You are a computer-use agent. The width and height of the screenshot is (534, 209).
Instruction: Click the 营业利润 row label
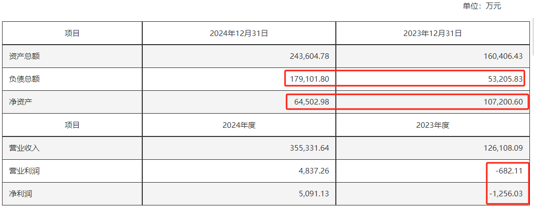(24, 171)
